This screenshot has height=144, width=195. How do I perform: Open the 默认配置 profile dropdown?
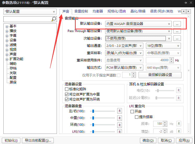(x=30, y=11)
